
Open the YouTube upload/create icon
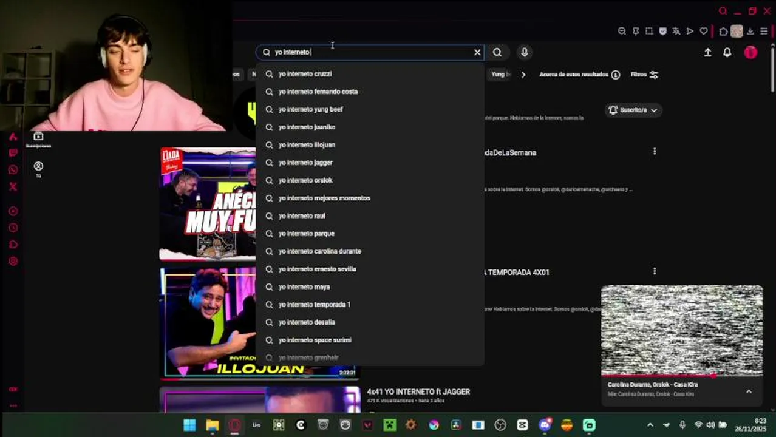[x=707, y=53]
